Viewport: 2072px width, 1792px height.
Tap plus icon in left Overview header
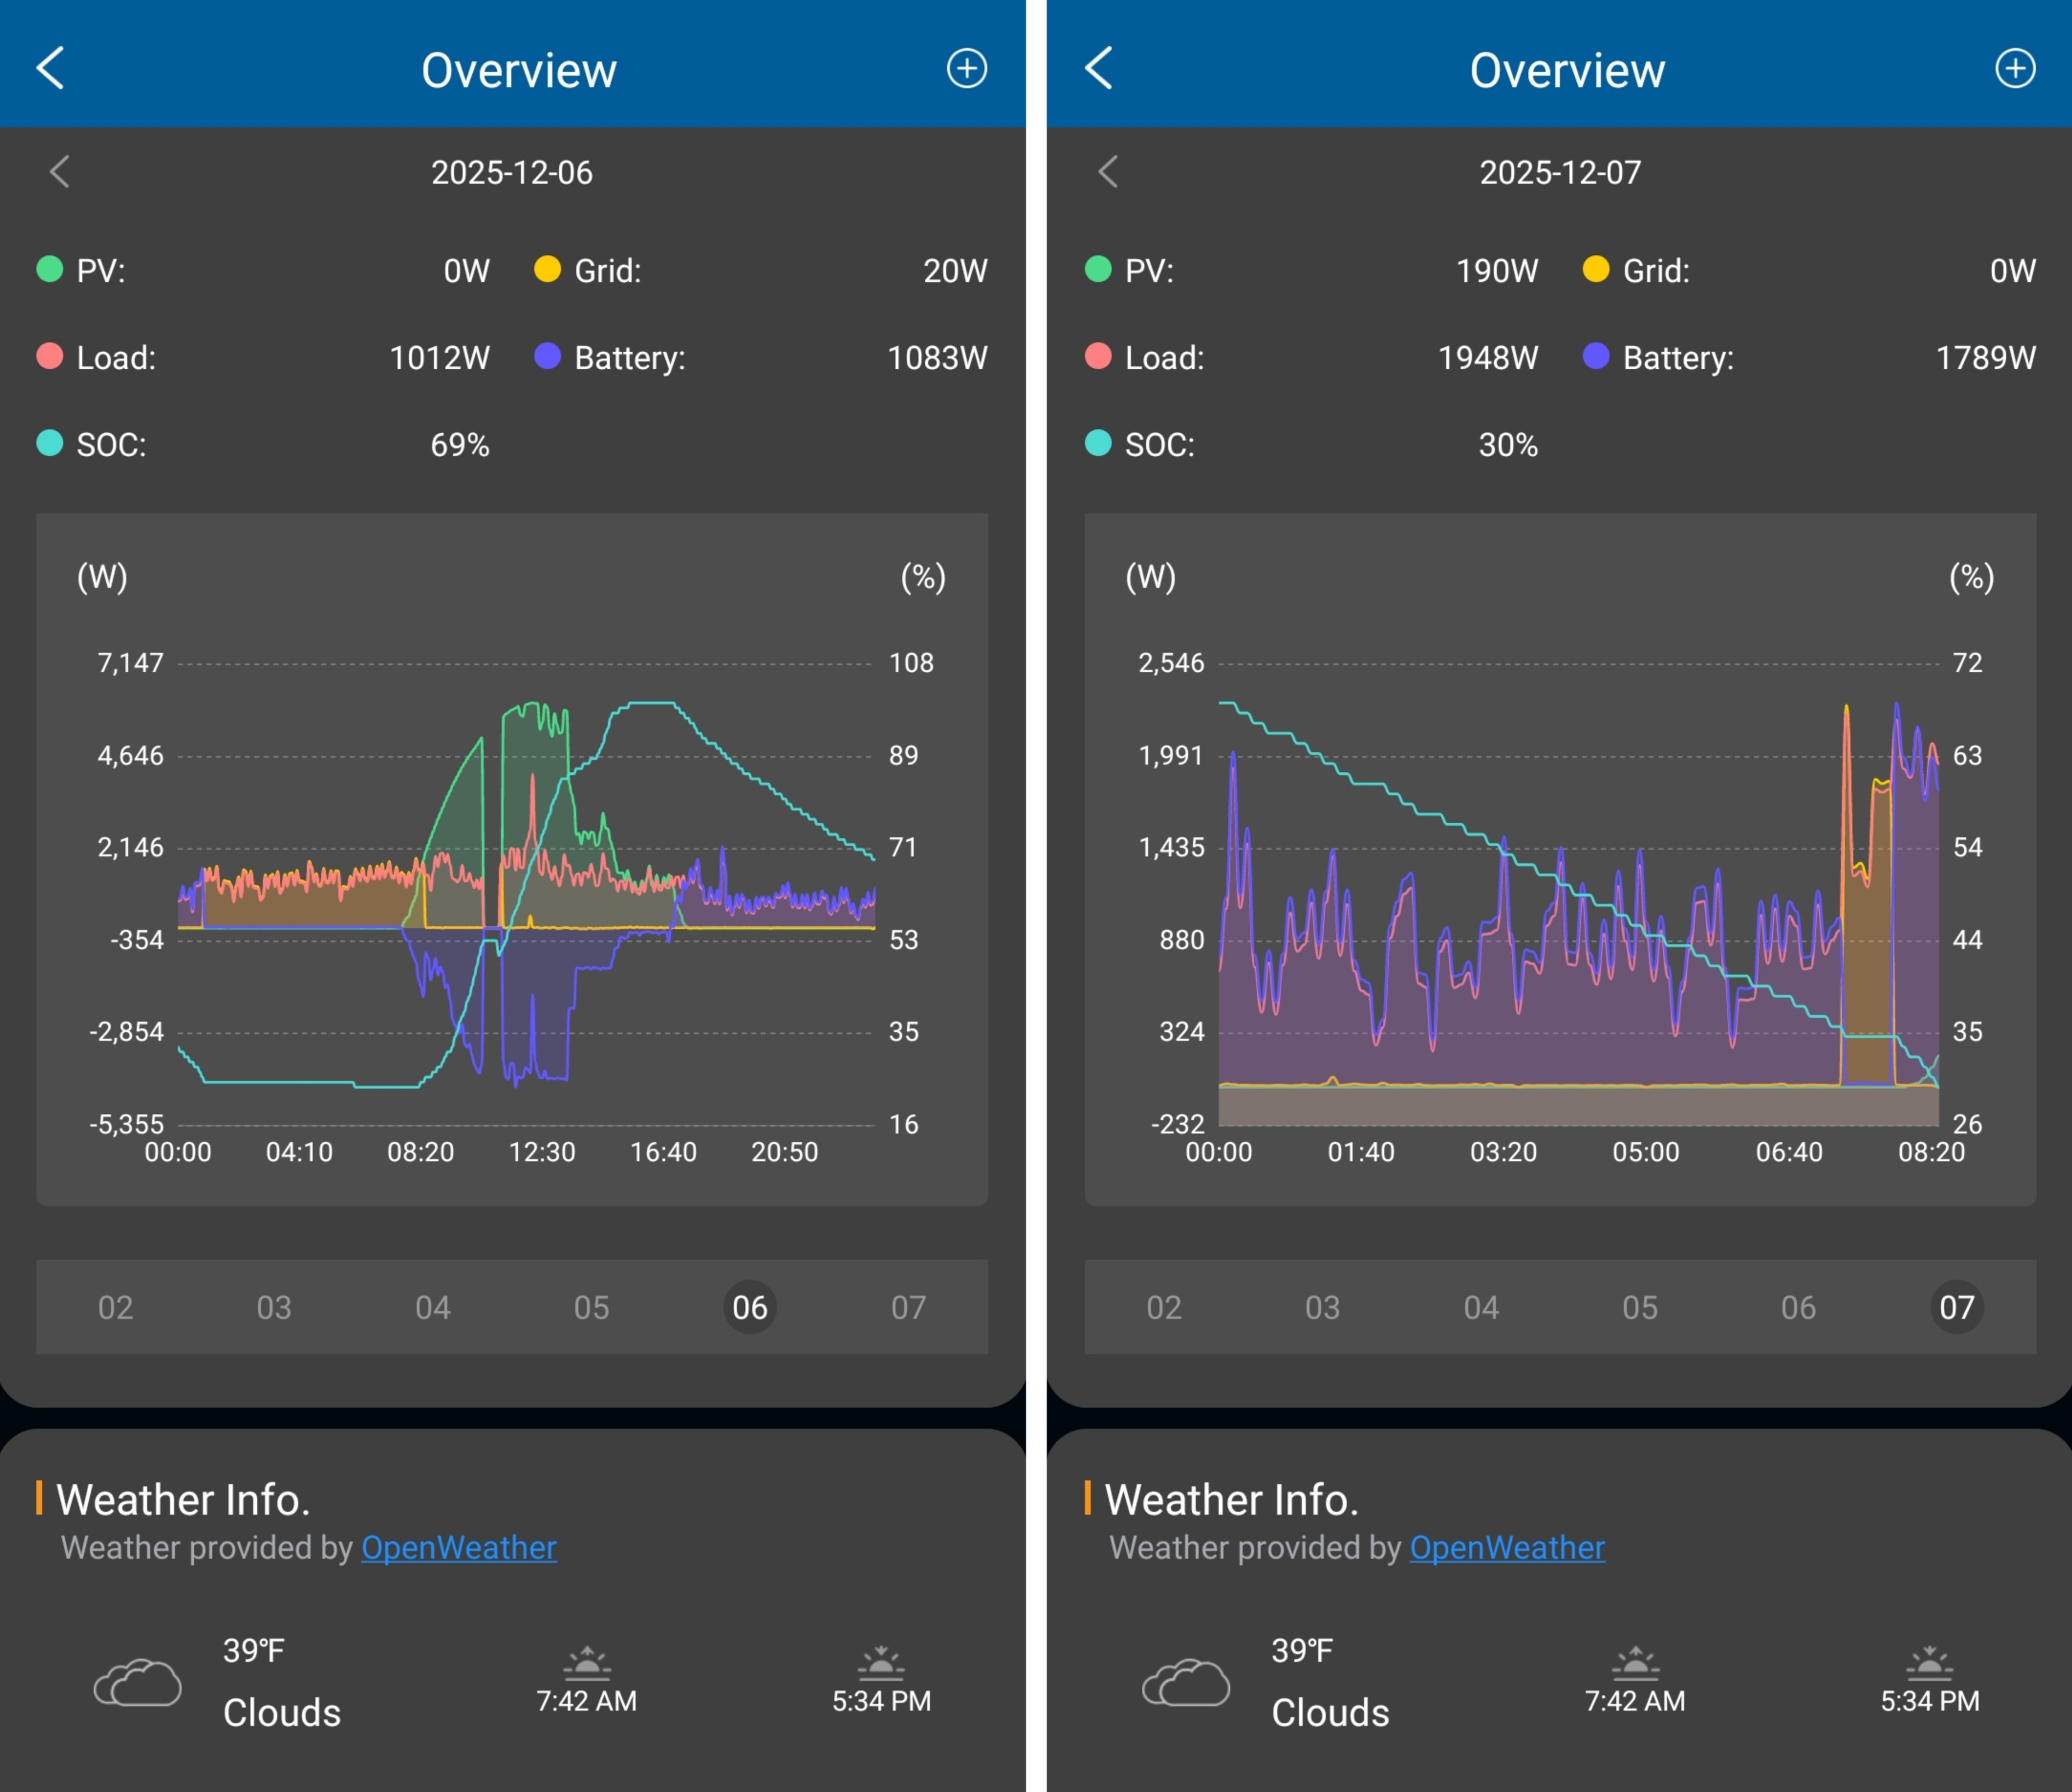pyautogui.click(x=966, y=68)
